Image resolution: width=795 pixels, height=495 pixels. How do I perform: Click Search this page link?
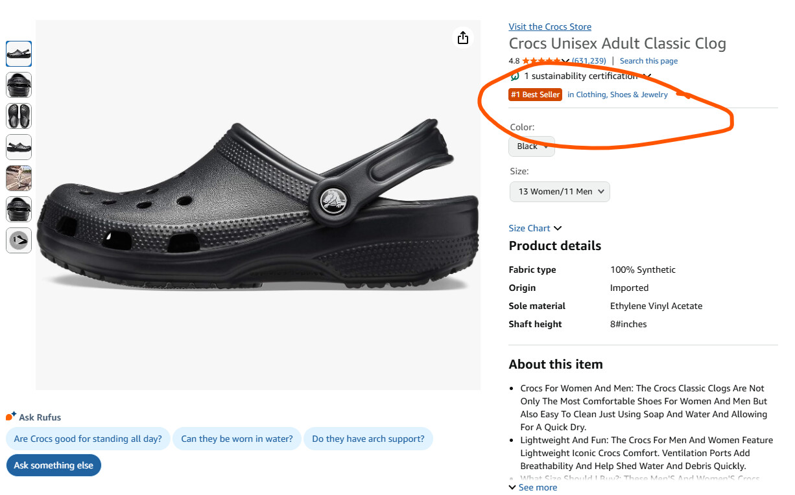pos(648,61)
